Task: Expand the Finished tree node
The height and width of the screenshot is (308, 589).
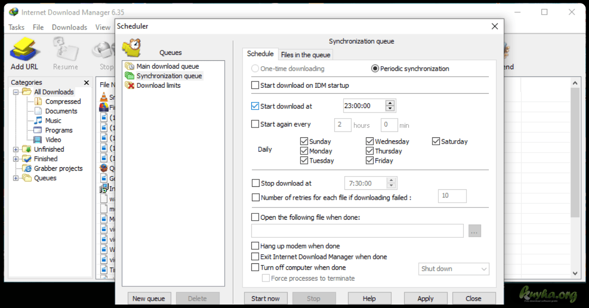Action: 16,159
